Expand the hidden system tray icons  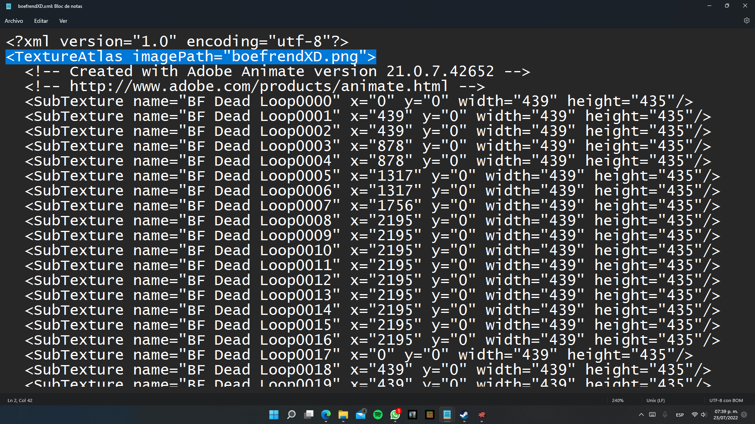(641, 415)
